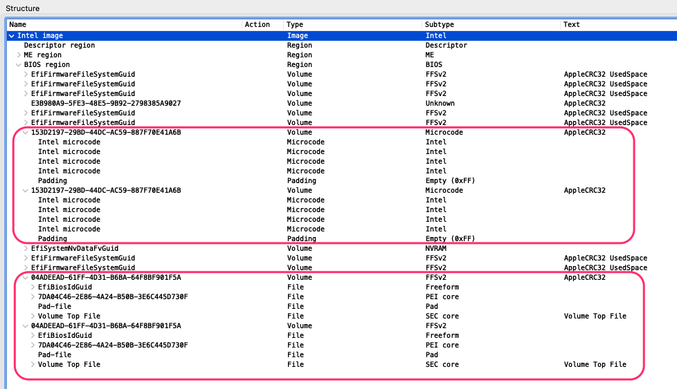Collapse the Intel image root node
Screen dimensions: 677x389
coord(12,36)
